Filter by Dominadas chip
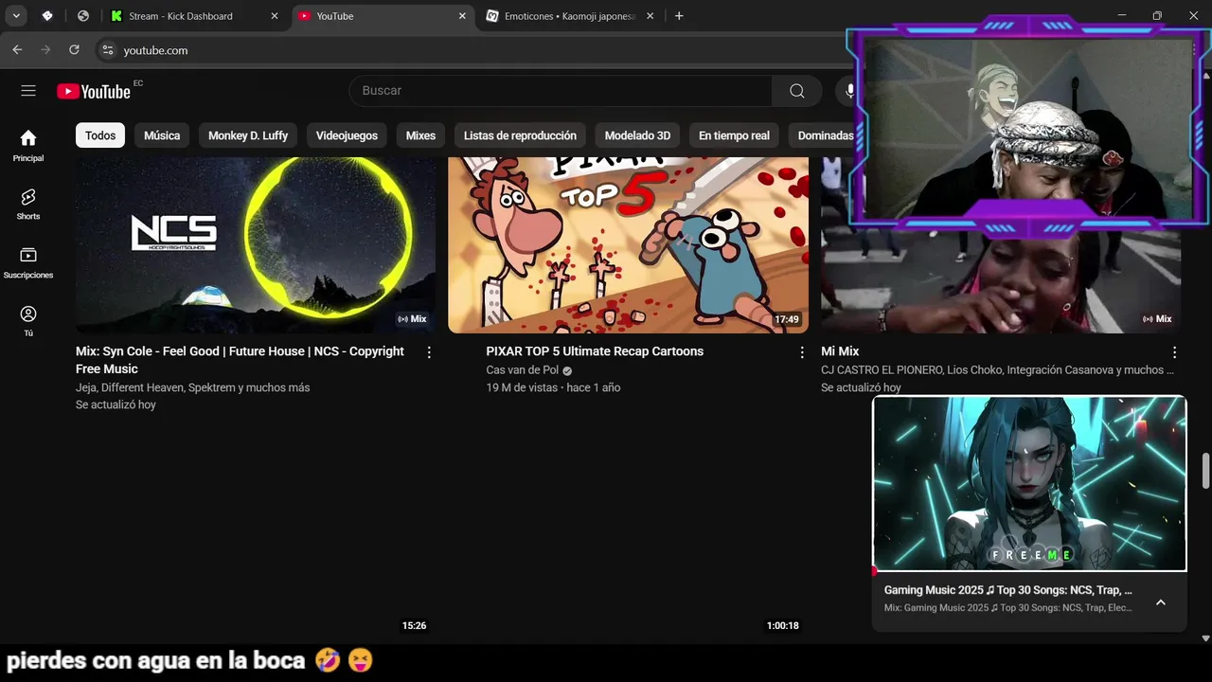The width and height of the screenshot is (1212, 682). point(822,135)
